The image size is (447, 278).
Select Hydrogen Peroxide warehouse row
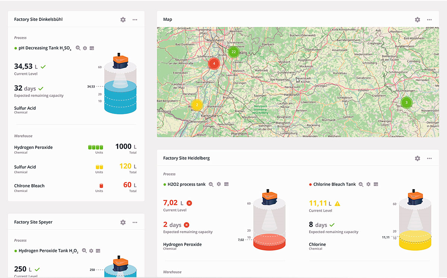[34, 148]
